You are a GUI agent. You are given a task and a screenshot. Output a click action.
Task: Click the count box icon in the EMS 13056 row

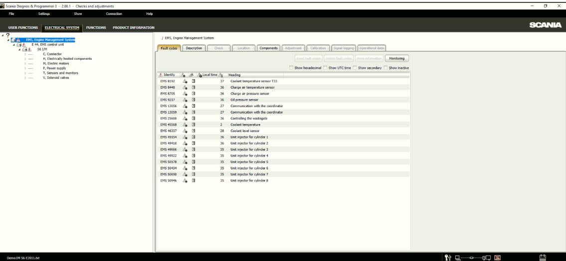(193, 106)
